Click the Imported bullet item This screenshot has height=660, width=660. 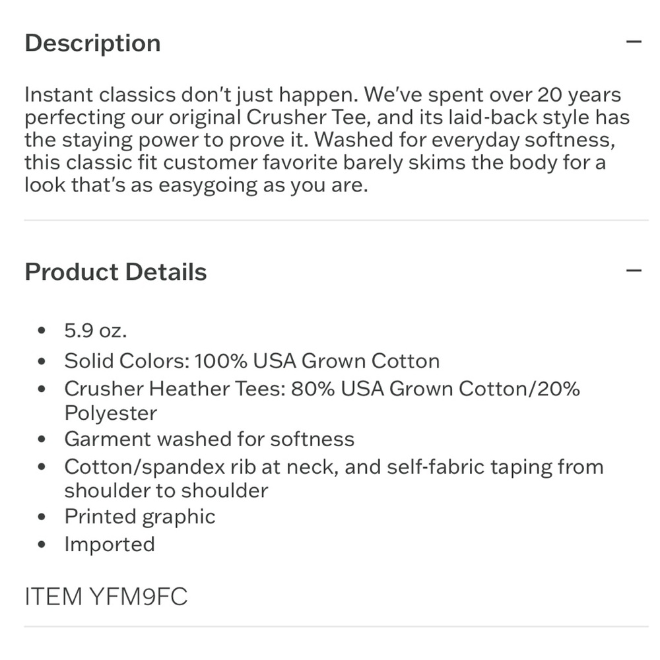pos(110,544)
